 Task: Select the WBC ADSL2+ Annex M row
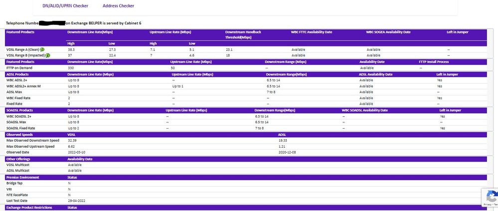pyautogui.click(x=23, y=86)
